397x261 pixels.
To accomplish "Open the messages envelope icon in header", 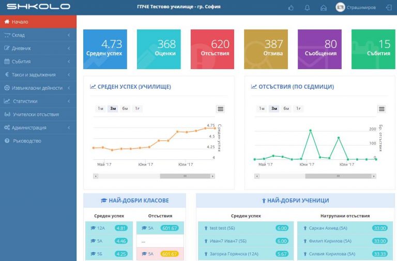I will 324,7.
